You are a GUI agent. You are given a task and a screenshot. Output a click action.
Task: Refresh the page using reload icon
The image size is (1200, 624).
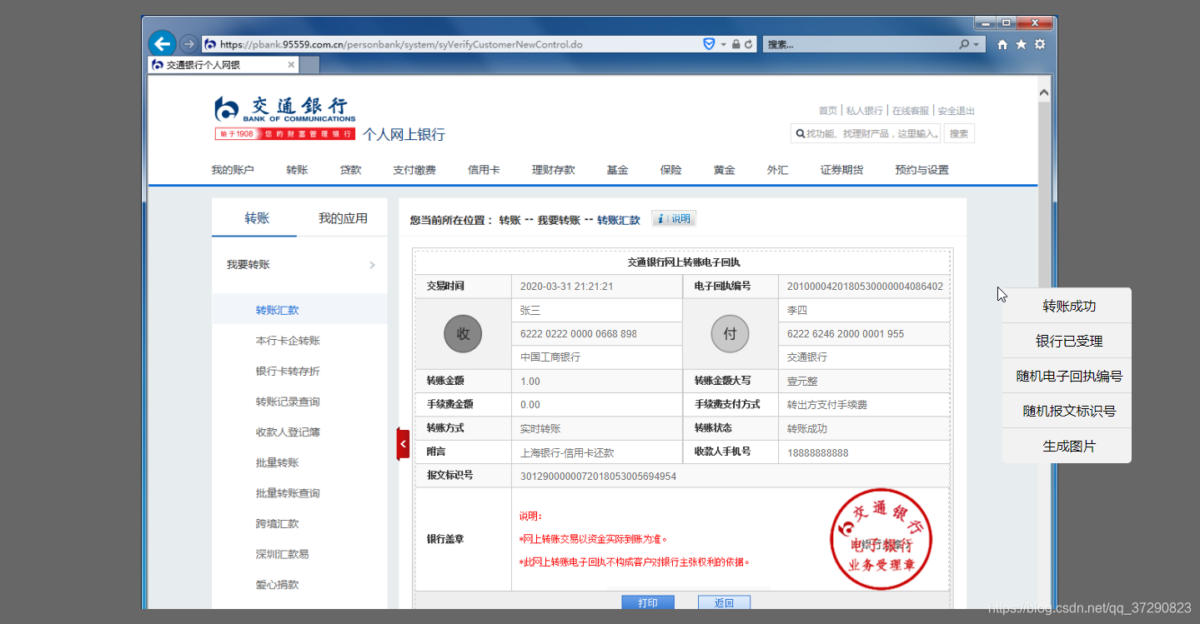point(749,44)
